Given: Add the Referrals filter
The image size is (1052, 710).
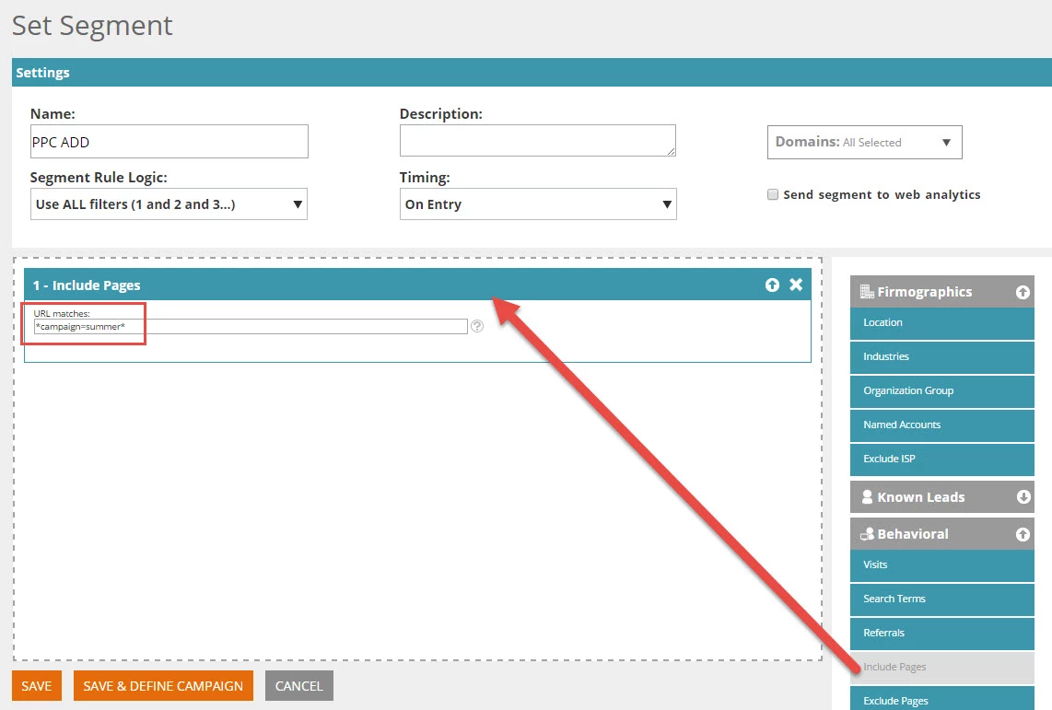Looking at the screenshot, I should 942,634.
